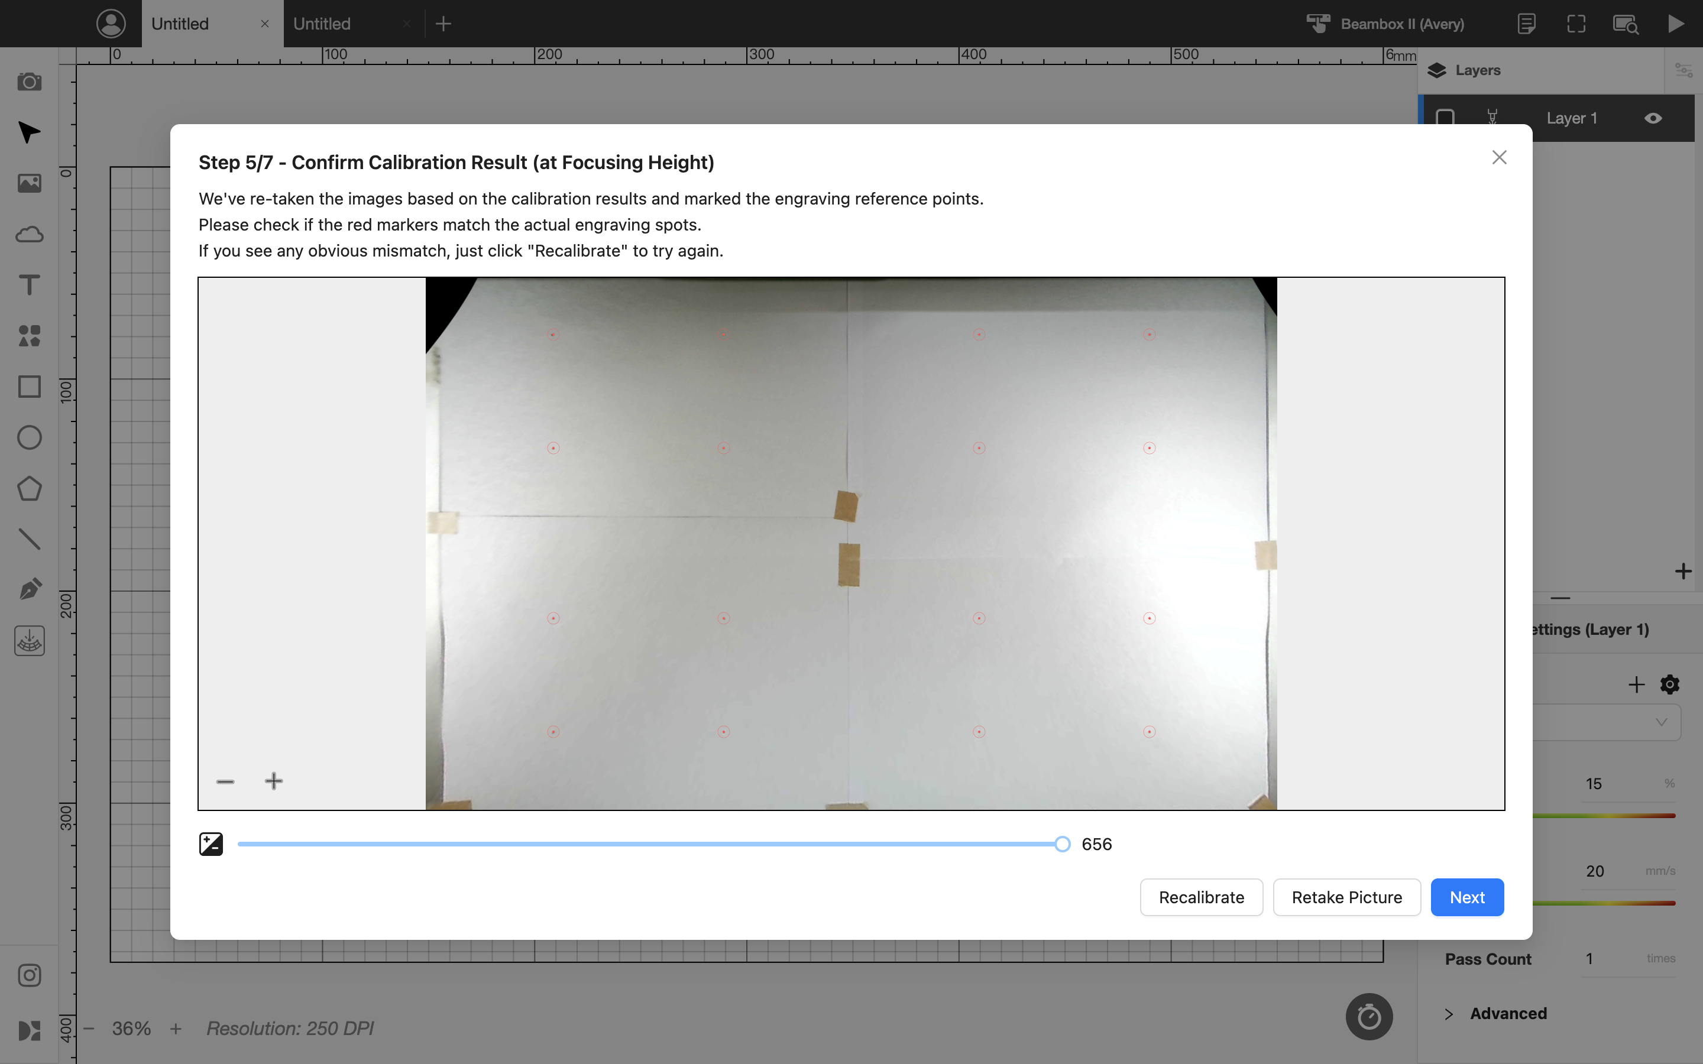Open the Layers panel header

pos(1464,70)
